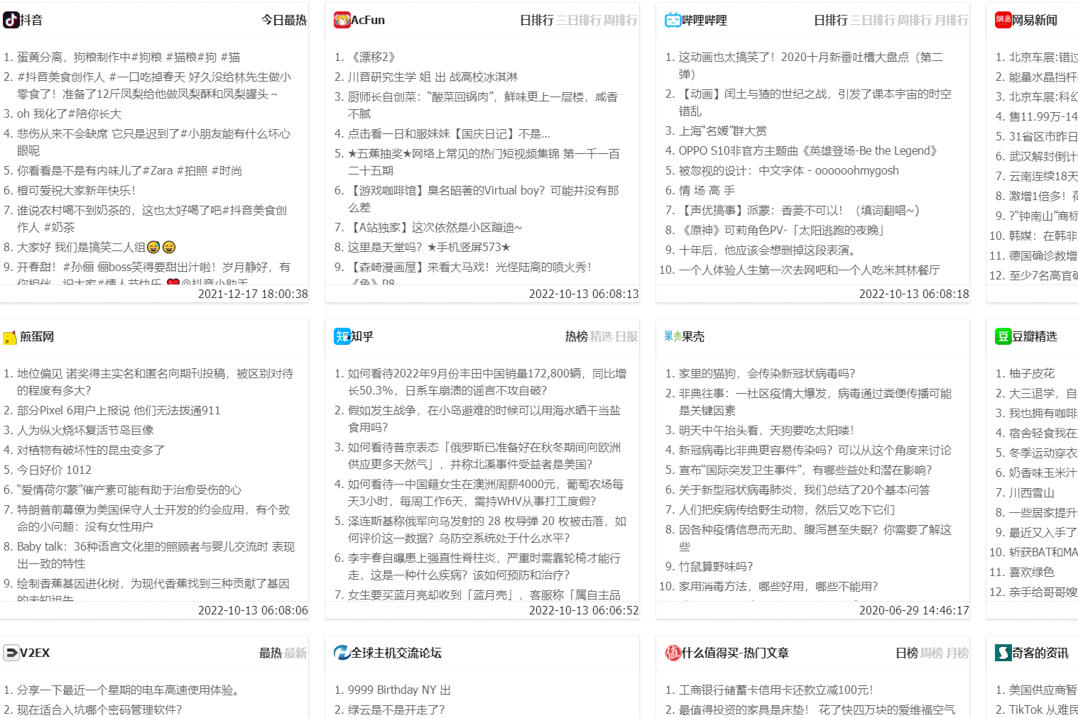Click the 知乎 timestamp 2022-10-13 06:06:52

tap(584, 610)
